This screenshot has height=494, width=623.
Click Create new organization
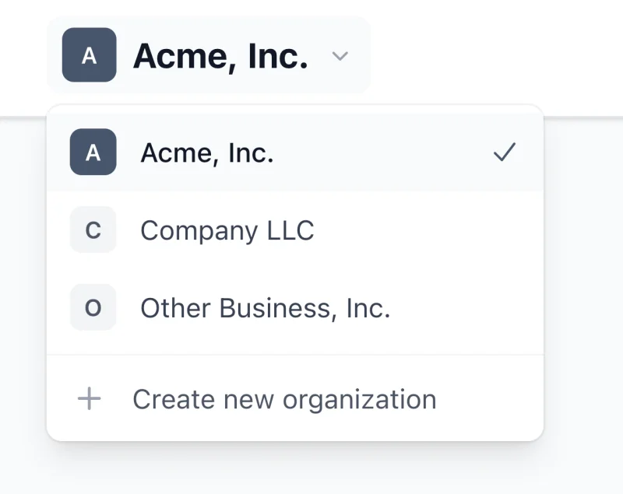tap(284, 399)
